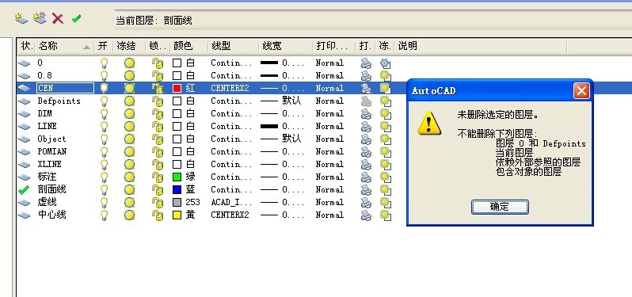Click lineweight value of 0.8 layer
The height and width of the screenshot is (297, 632).
point(292,75)
